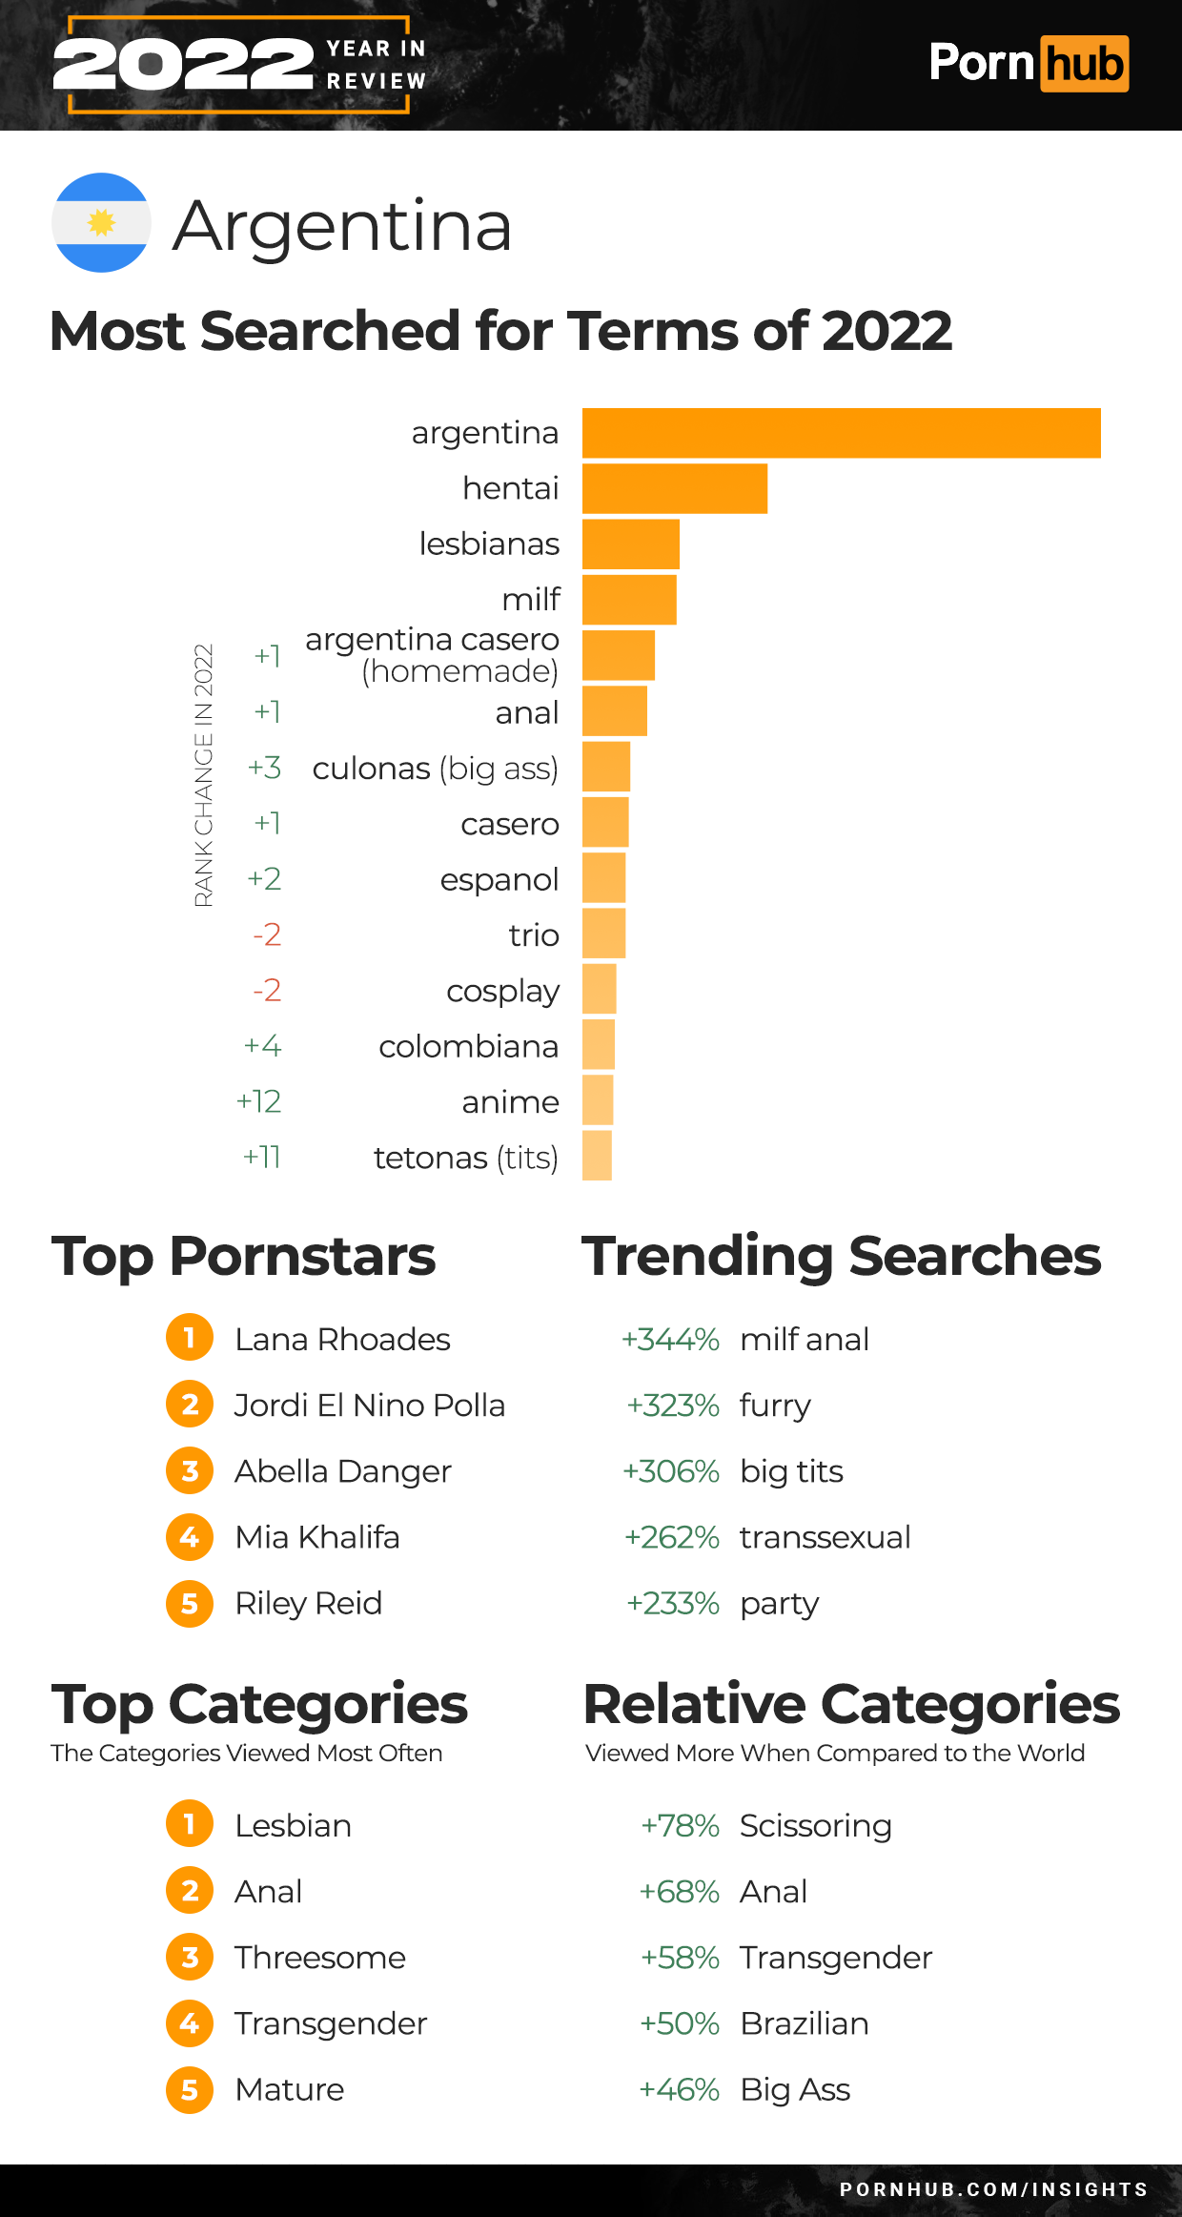This screenshot has height=2217, width=1182.
Task: Click the Abella Danger name
Action: click(343, 1471)
